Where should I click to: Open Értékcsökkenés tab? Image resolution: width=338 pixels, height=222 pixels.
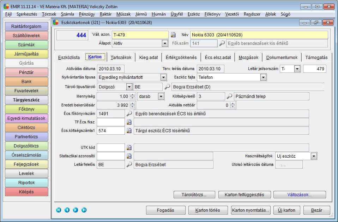pyautogui.click(x=181, y=57)
